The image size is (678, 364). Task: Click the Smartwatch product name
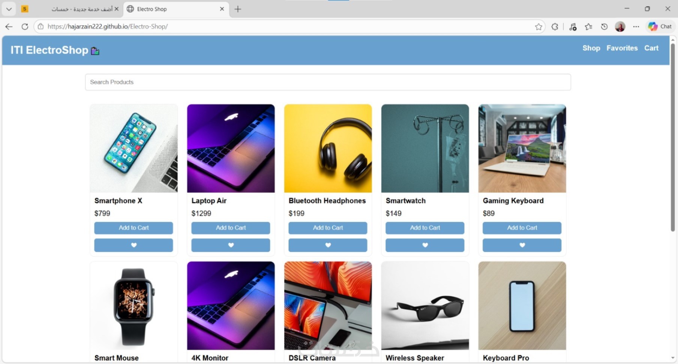click(406, 201)
